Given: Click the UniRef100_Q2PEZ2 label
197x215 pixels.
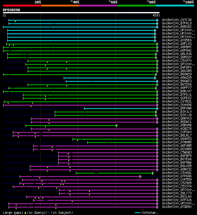Looking at the screenshot, I should click(177, 98).
